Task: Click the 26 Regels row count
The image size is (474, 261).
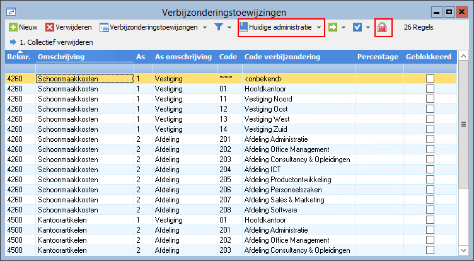Action: [x=419, y=27]
